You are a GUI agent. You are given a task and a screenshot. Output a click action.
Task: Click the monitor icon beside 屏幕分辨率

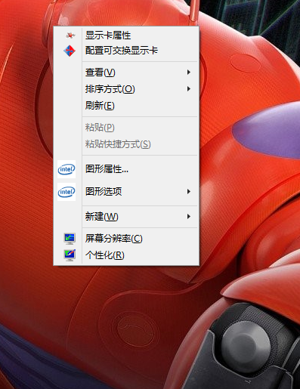tap(70, 239)
